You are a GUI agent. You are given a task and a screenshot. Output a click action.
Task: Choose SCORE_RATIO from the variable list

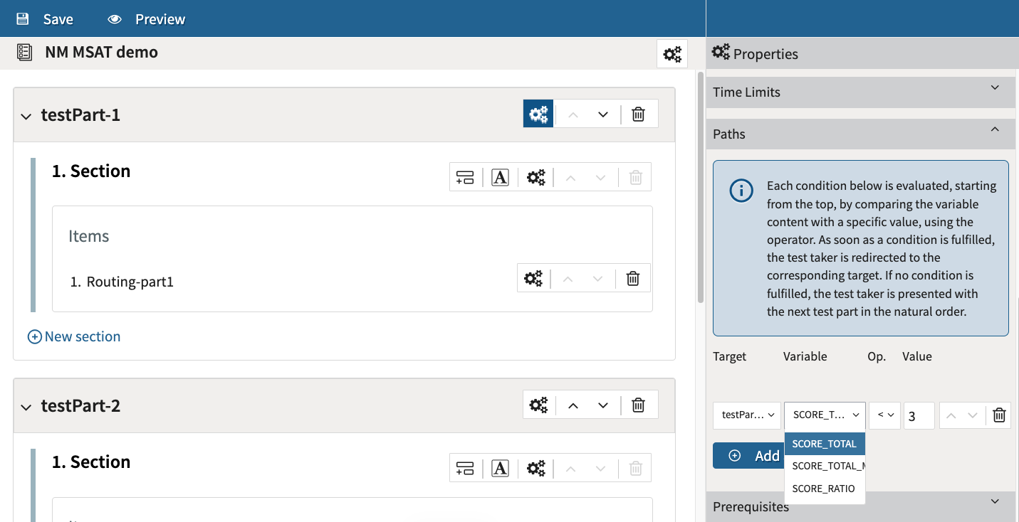[823, 489]
